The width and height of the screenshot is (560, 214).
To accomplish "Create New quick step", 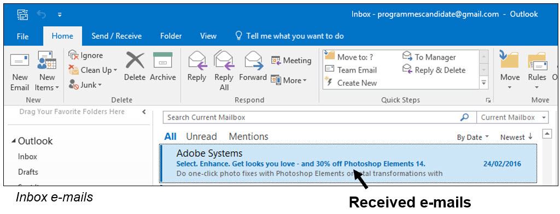I will pos(351,83).
